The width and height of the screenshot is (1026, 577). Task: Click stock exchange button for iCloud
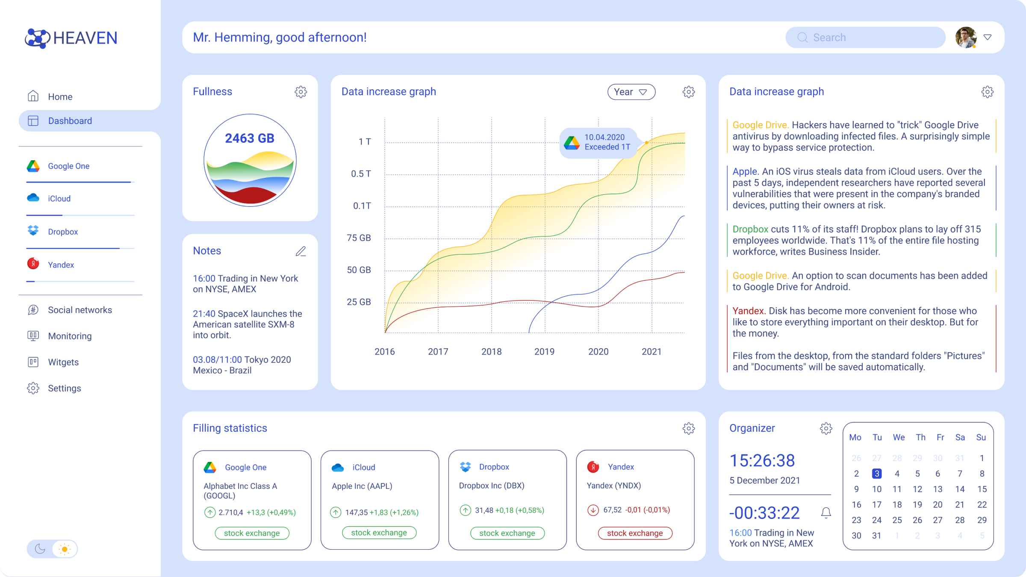(379, 533)
